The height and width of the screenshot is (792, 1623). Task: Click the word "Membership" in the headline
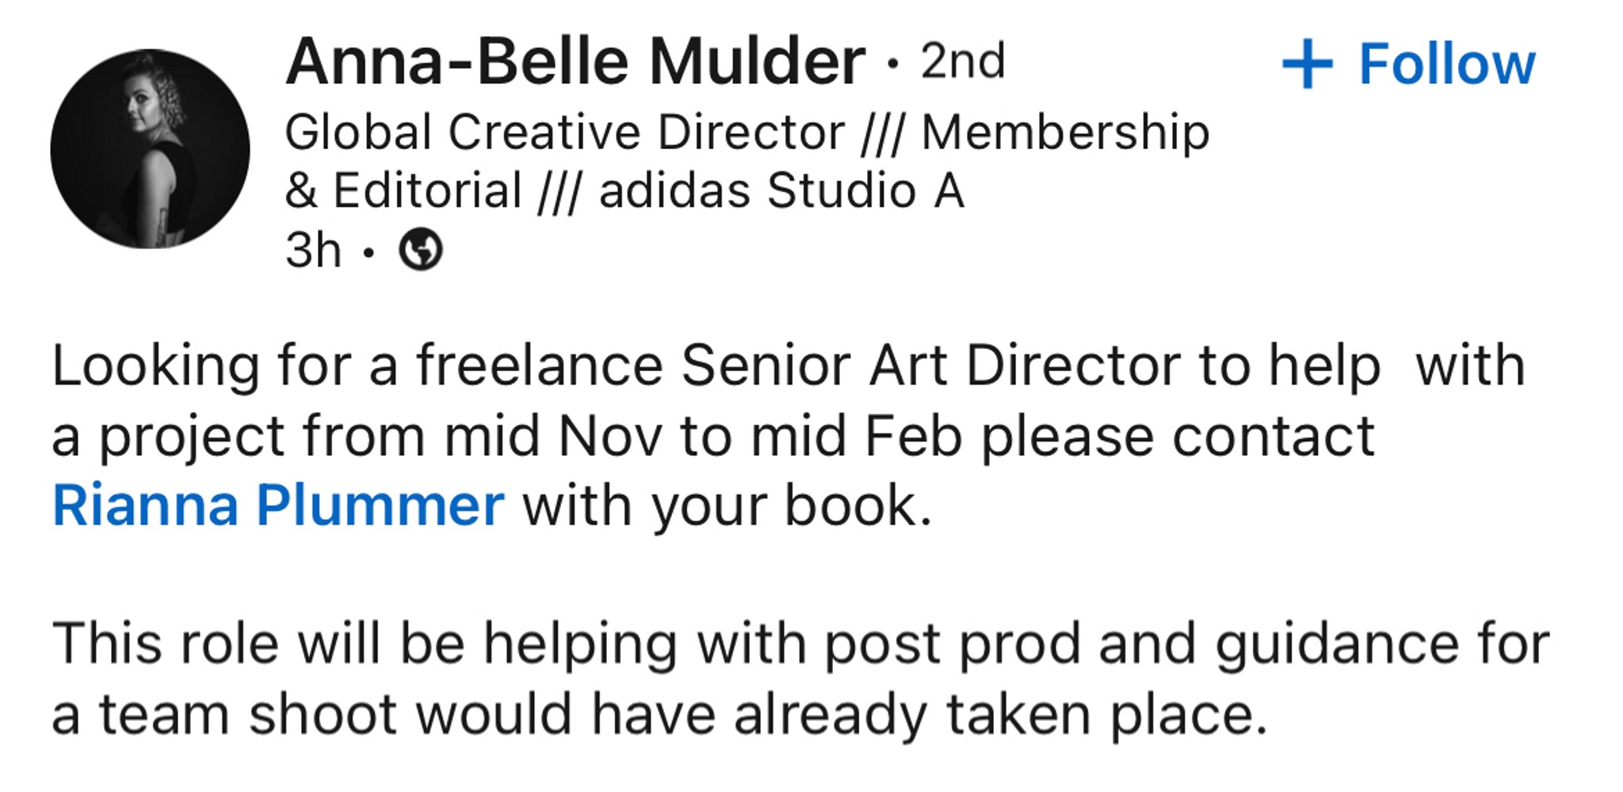click(1066, 132)
